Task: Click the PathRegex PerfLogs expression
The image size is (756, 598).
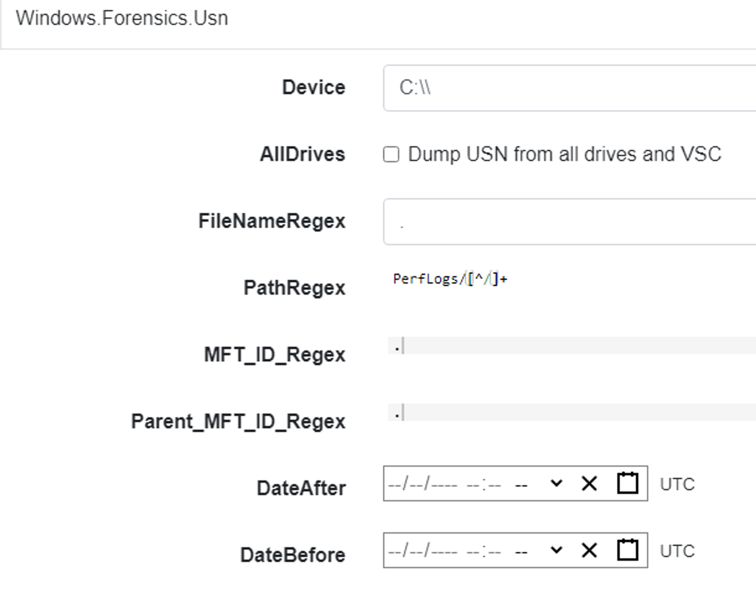Action: pos(451,279)
